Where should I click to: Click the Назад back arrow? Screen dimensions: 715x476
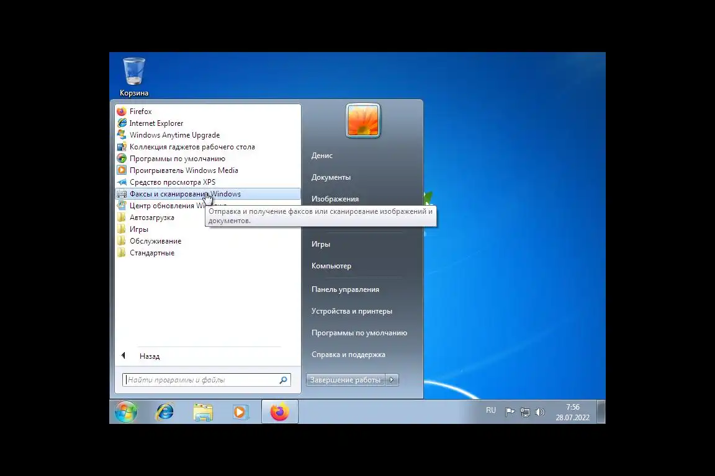pos(124,356)
